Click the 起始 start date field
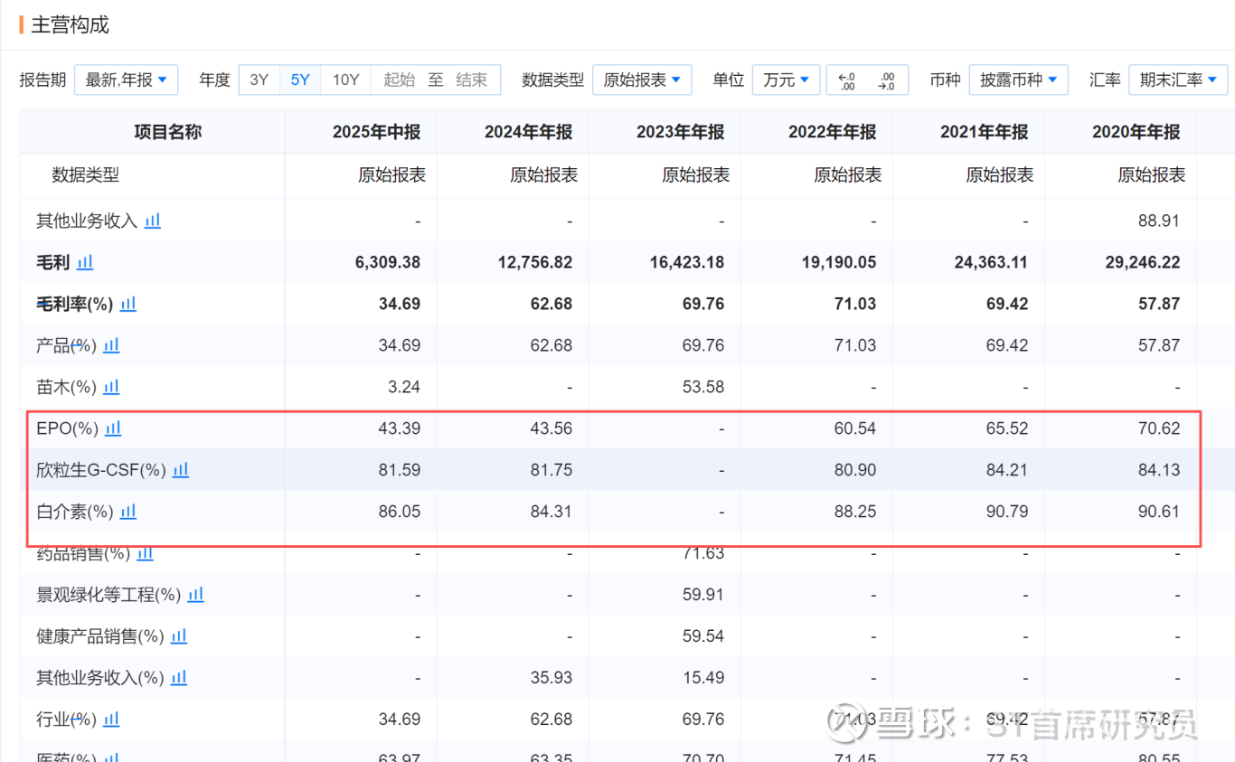 [x=399, y=80]
